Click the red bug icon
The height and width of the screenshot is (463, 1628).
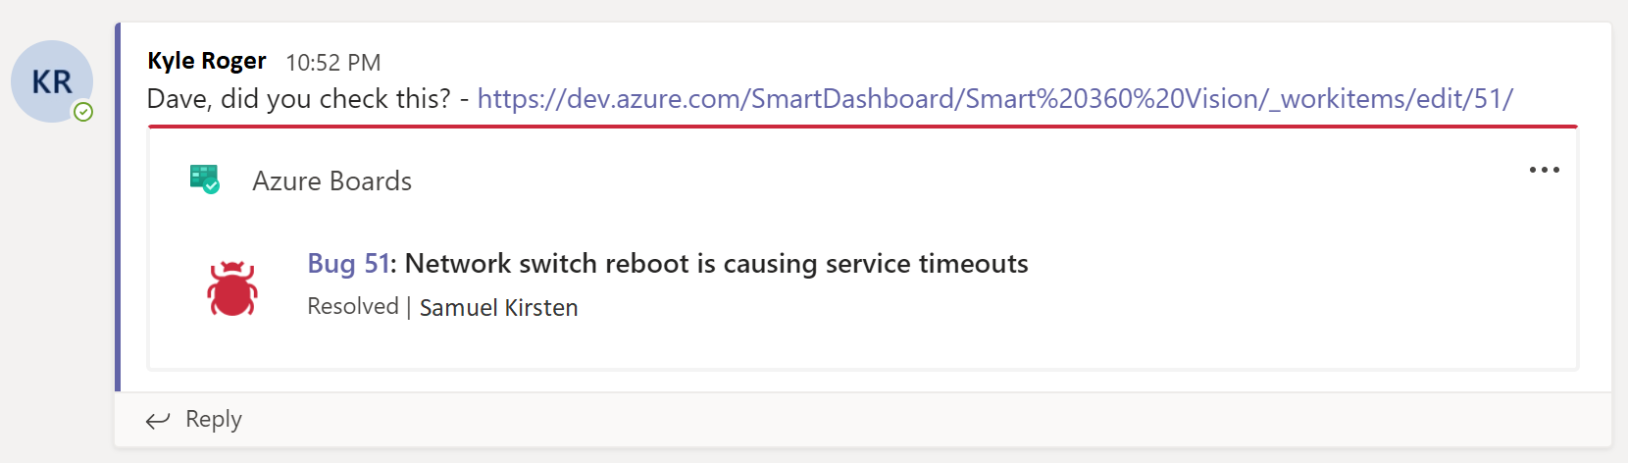(232, 288)
